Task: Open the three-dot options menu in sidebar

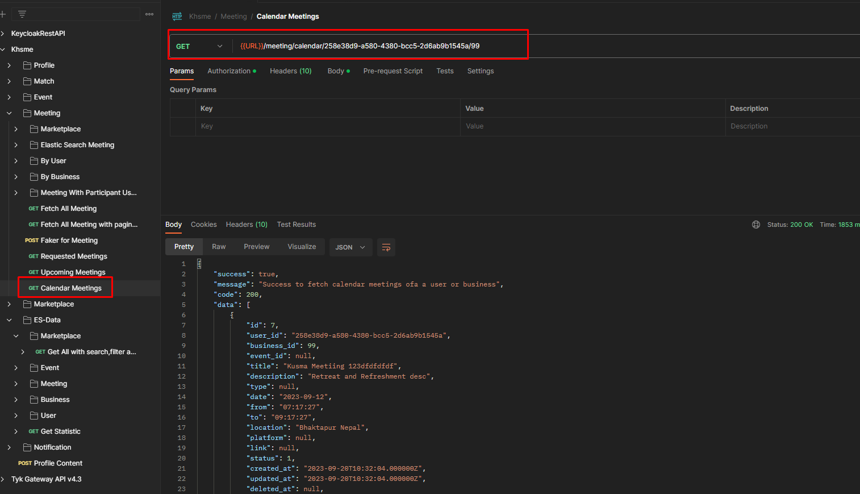Action: (x=149, y=14)
